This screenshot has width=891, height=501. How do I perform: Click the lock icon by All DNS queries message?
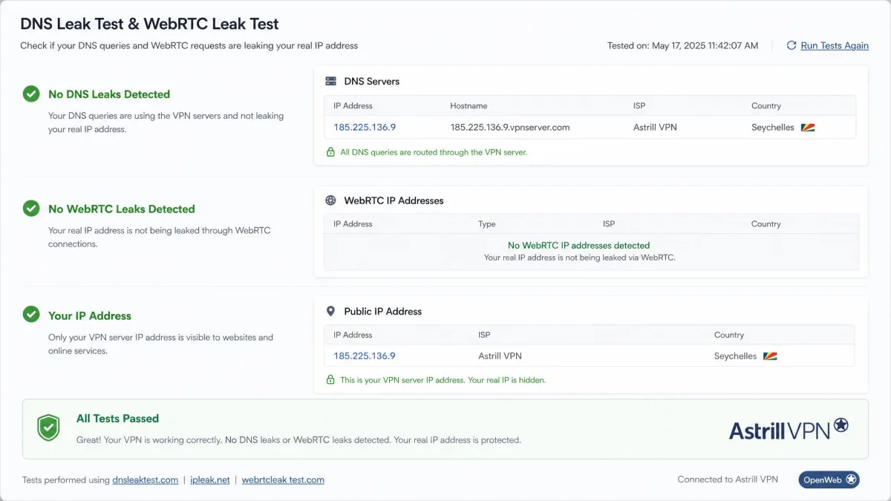click(331, 152)
